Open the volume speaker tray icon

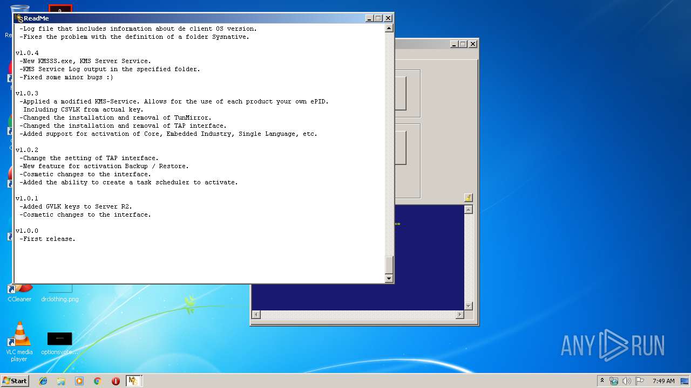click(627, 381)
